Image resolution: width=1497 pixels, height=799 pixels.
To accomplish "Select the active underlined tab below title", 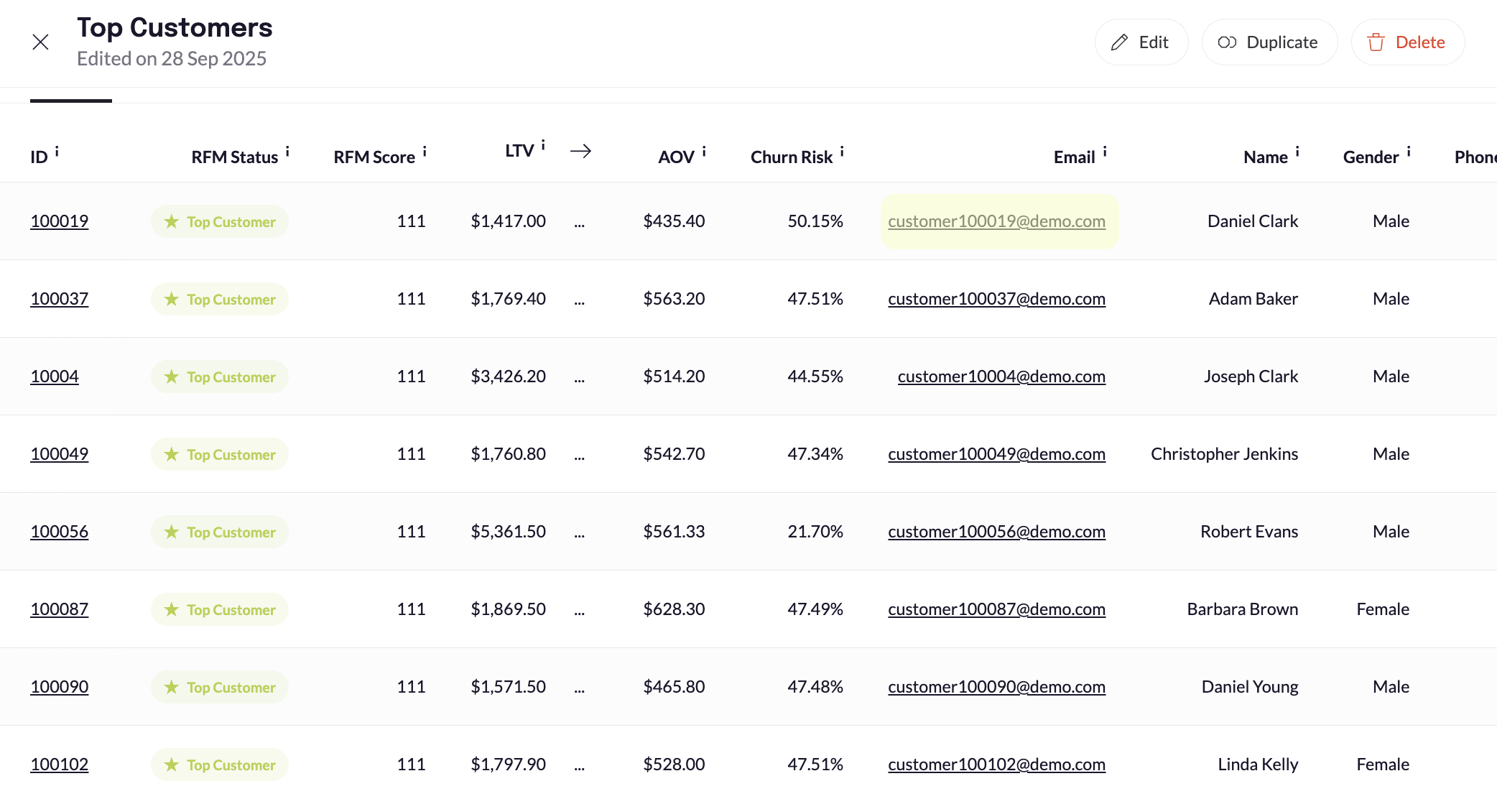I will pos(71,96).
